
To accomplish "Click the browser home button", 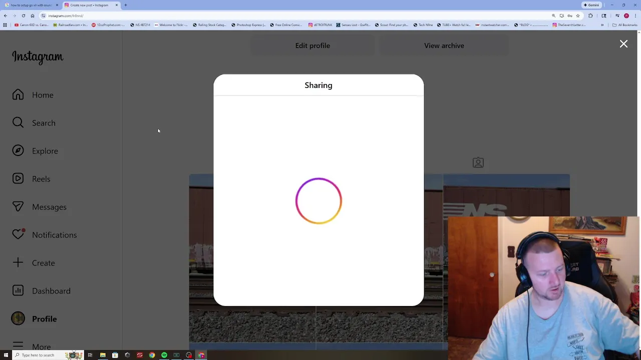I will [x=32, y=15].
